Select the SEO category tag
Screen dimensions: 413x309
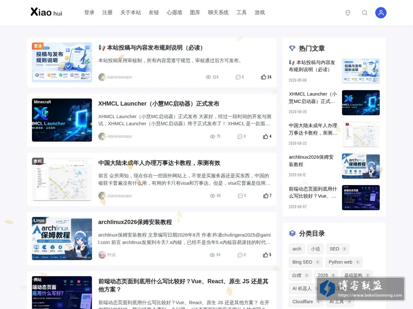338,249
